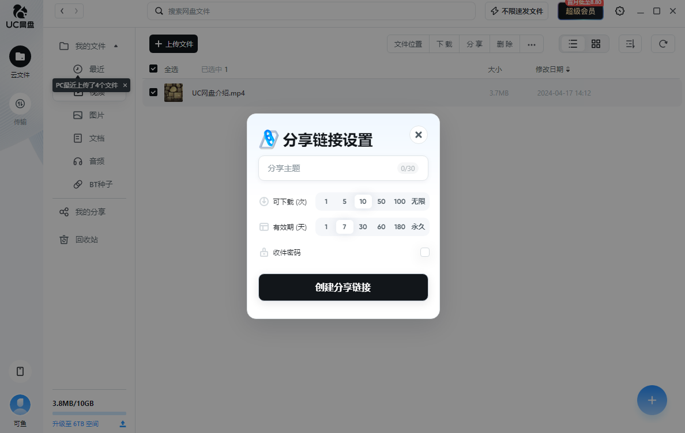Click 删除 in the toolbar
The height and width of the screenshot is (433, 685).
tap(505, 44)
